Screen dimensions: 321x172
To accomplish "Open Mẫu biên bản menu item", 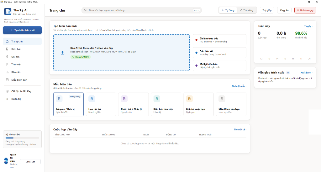I will click(x=22, y=80).
